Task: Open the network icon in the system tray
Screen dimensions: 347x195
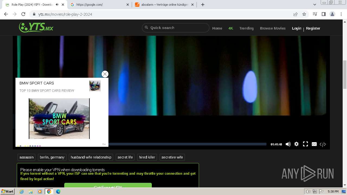Action: pyautogui.click(x=315, y=191)
